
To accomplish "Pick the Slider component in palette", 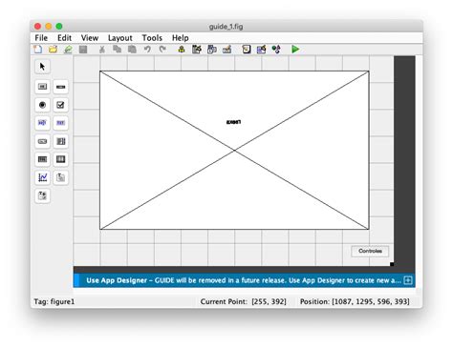I will [x=60, y=87].
